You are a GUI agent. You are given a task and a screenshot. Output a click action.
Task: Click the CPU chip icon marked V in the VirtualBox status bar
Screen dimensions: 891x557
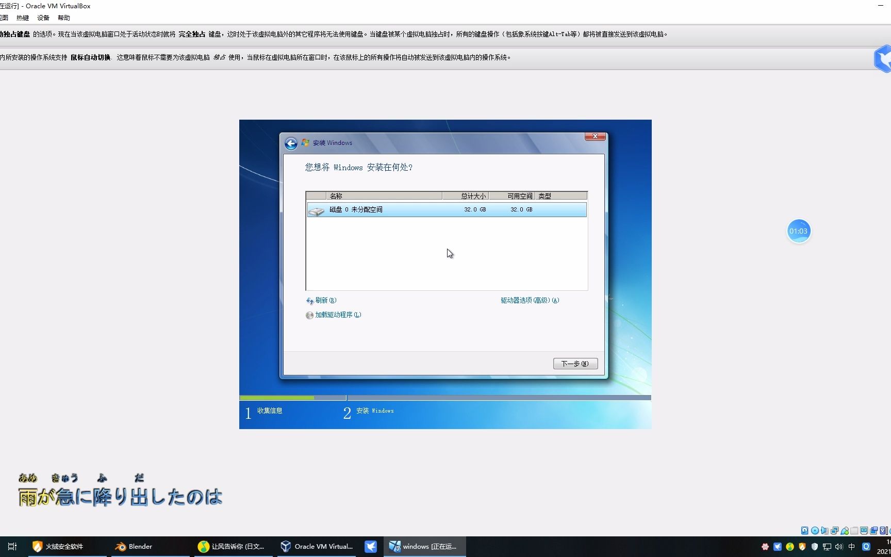pyautogui.click(x=883, y=530)
